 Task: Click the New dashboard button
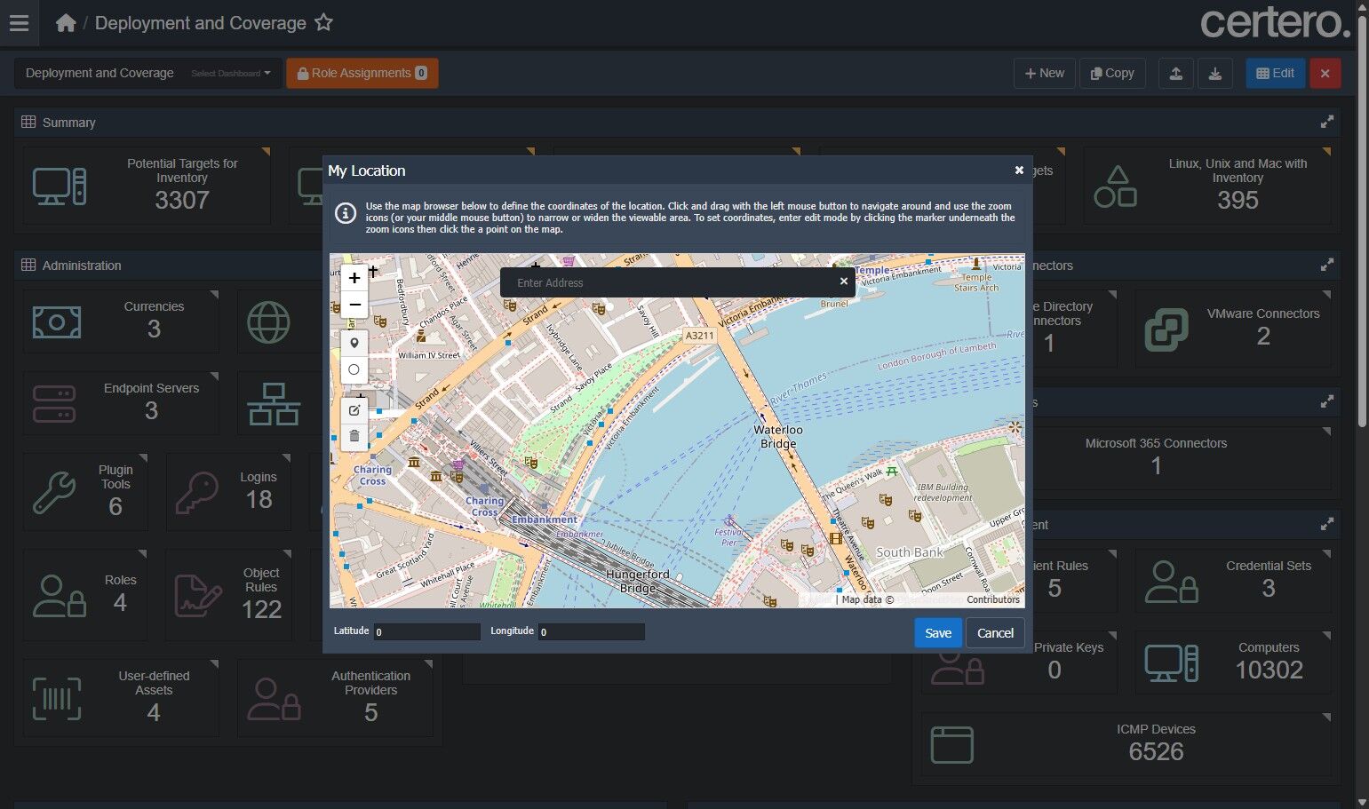[1045, 73]
